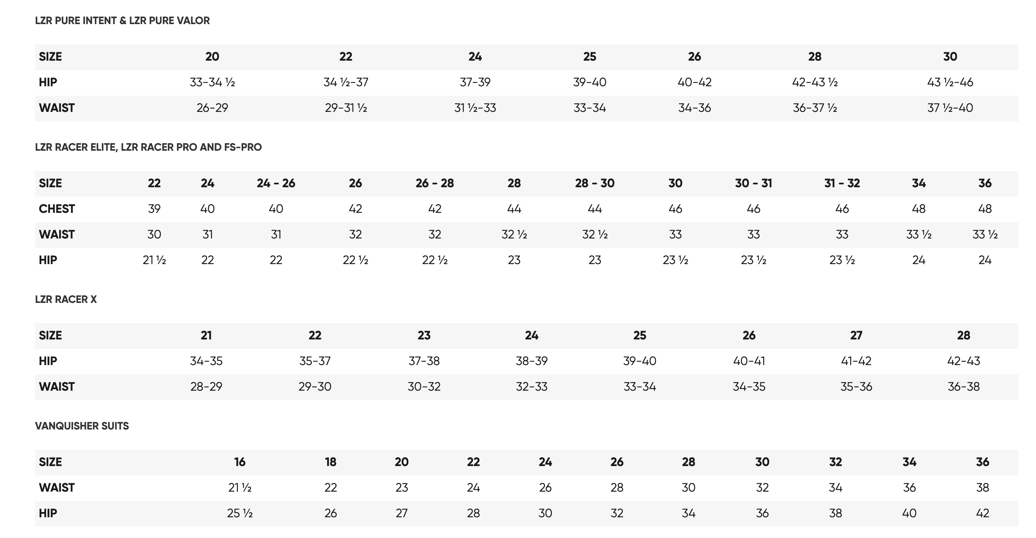The image size is (1036, 538).
Task: Click the 31 - 32 size column header
Action: pos(842,183)
